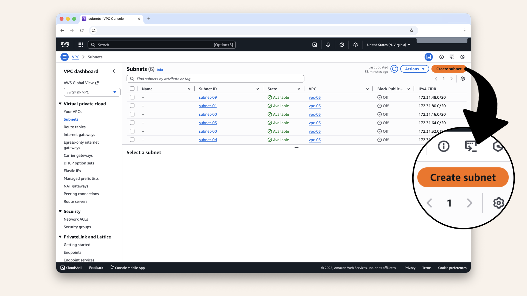Viewport: 527px width, 296px height.
Task: Open table preferences gear icon
Action: [462, 79]
